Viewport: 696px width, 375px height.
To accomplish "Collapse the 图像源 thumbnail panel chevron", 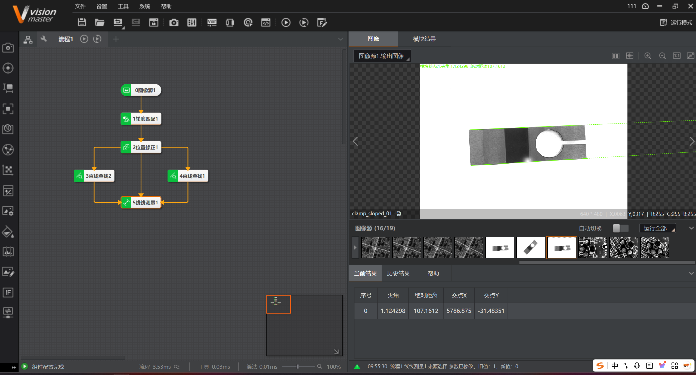I will (691, 228).
